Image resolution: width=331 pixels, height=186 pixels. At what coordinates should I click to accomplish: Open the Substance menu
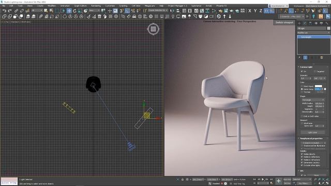[196, 6]
